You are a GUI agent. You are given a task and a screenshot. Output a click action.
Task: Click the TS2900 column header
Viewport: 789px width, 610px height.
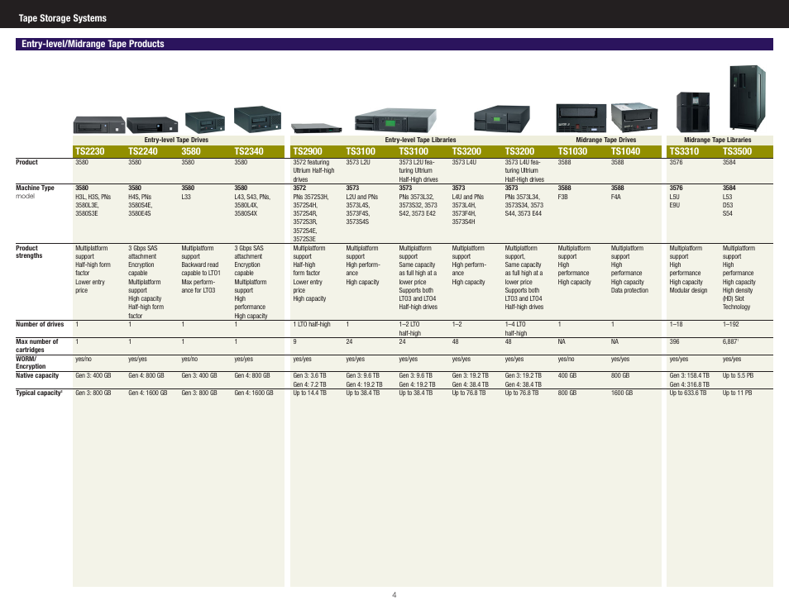point(308,151)
